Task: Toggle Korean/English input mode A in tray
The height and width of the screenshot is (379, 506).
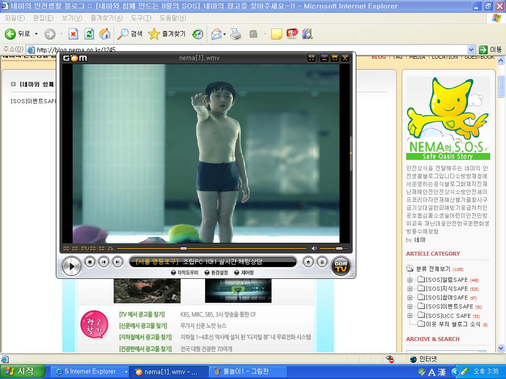Action: [x=432, y=372]
